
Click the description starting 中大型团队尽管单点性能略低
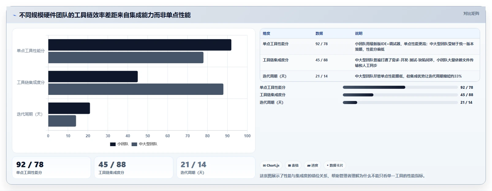pyautogui.click(x=408, y=76)
